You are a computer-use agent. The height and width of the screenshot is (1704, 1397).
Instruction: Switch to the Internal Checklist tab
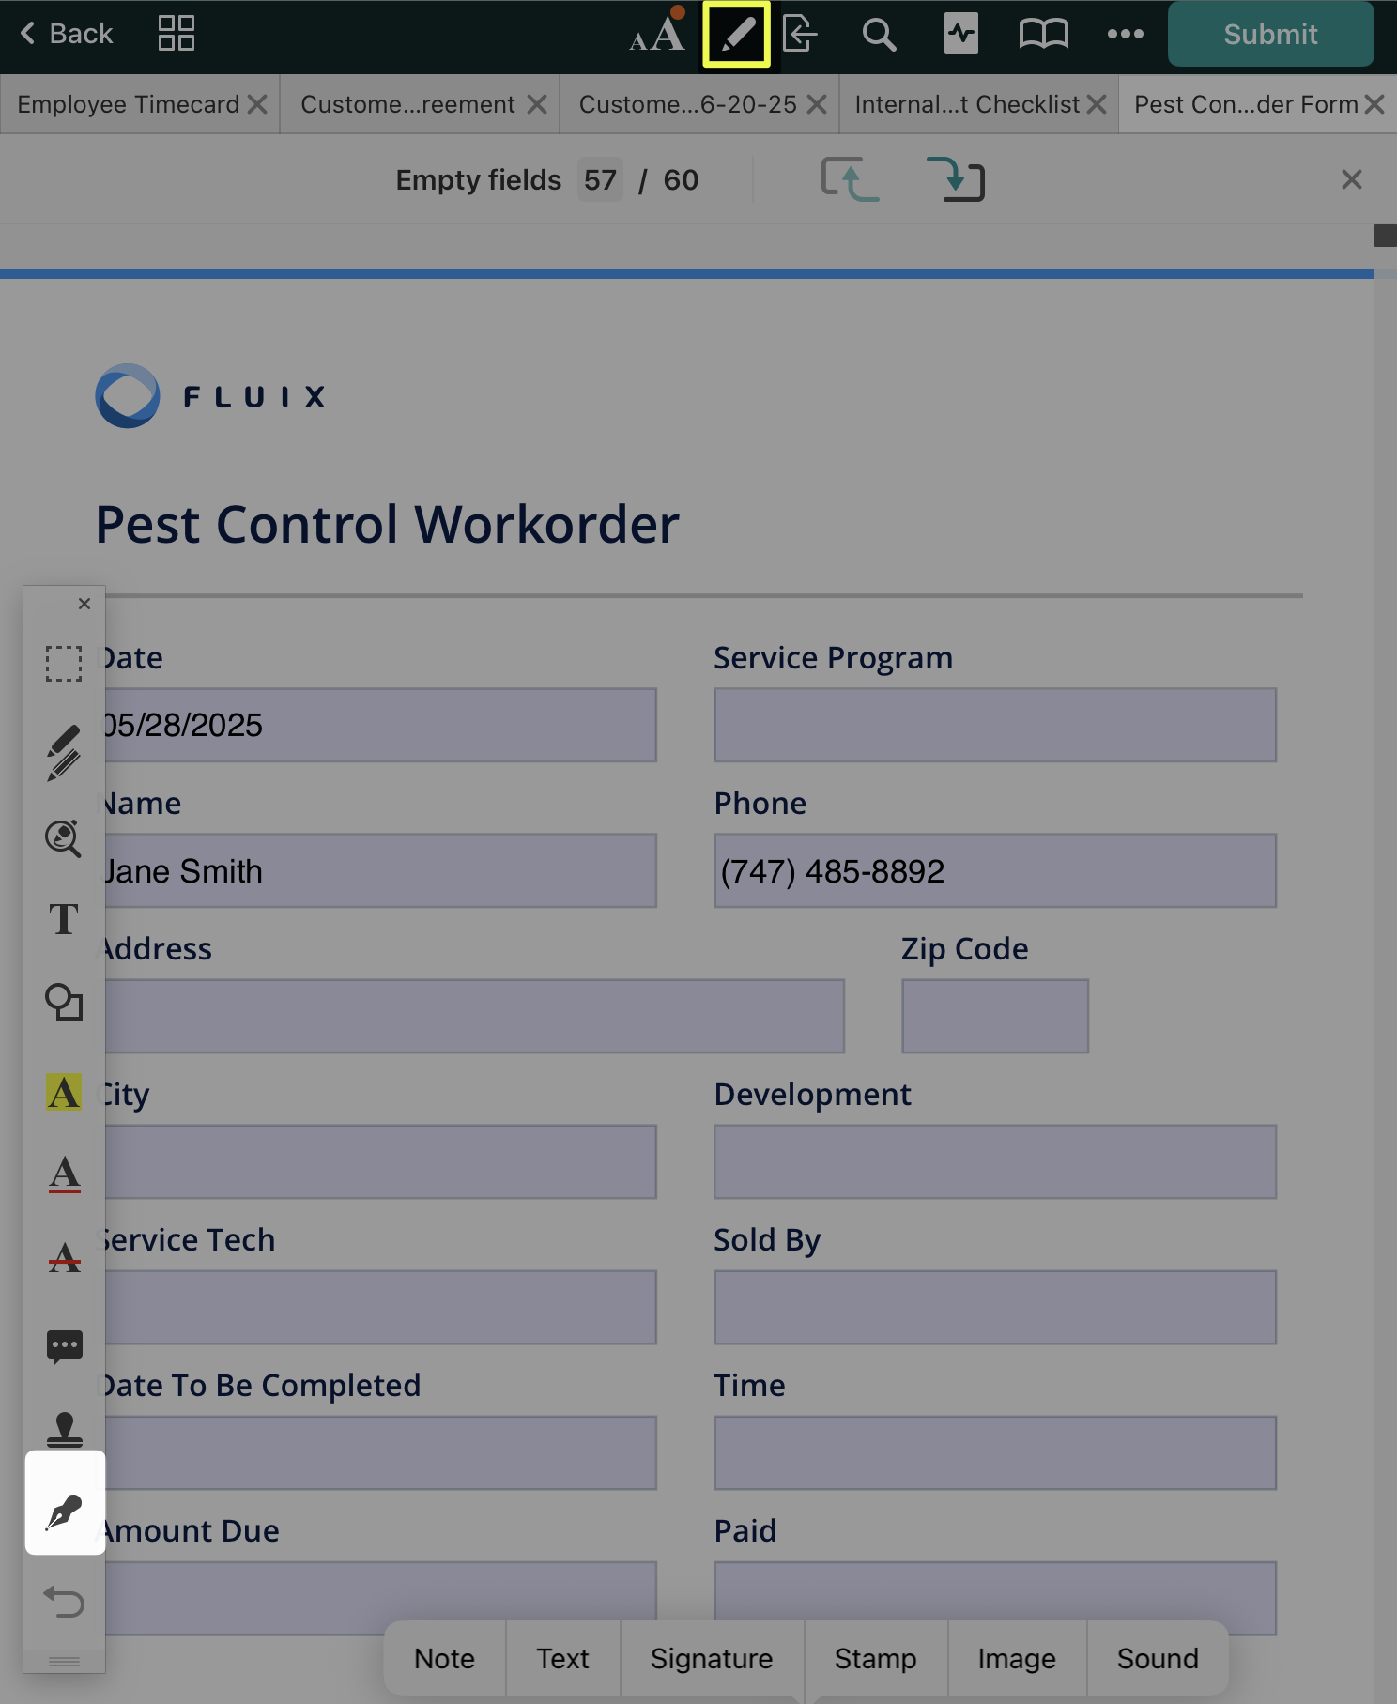(x=967, y=104)
